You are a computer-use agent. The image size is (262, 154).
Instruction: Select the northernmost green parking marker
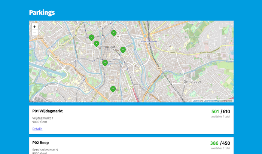(114, 33)
